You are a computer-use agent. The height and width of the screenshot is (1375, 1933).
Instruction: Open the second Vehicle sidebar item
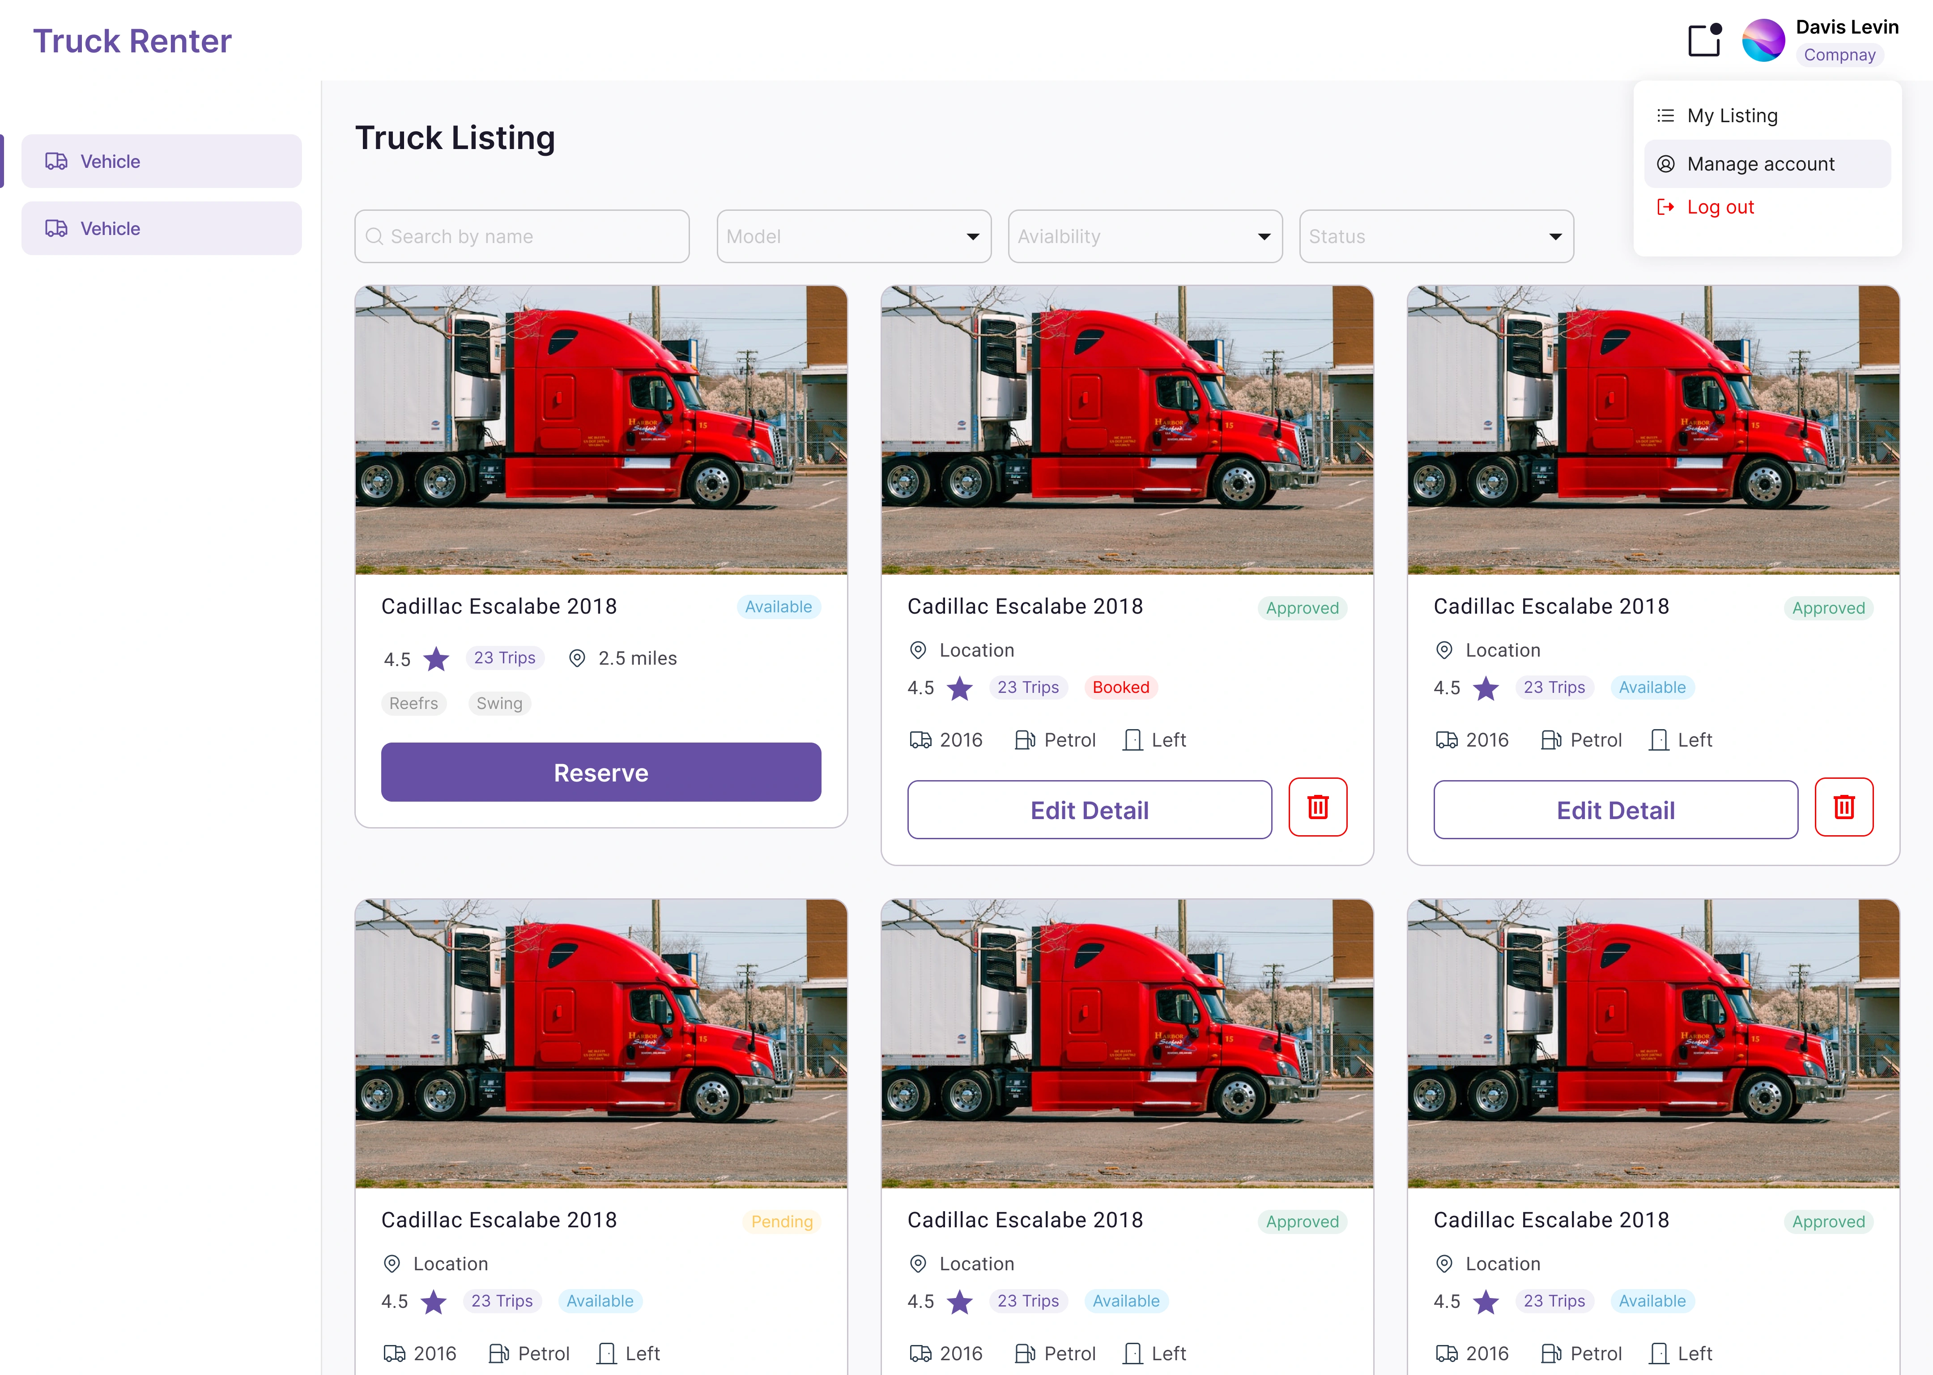coord(162,228)
